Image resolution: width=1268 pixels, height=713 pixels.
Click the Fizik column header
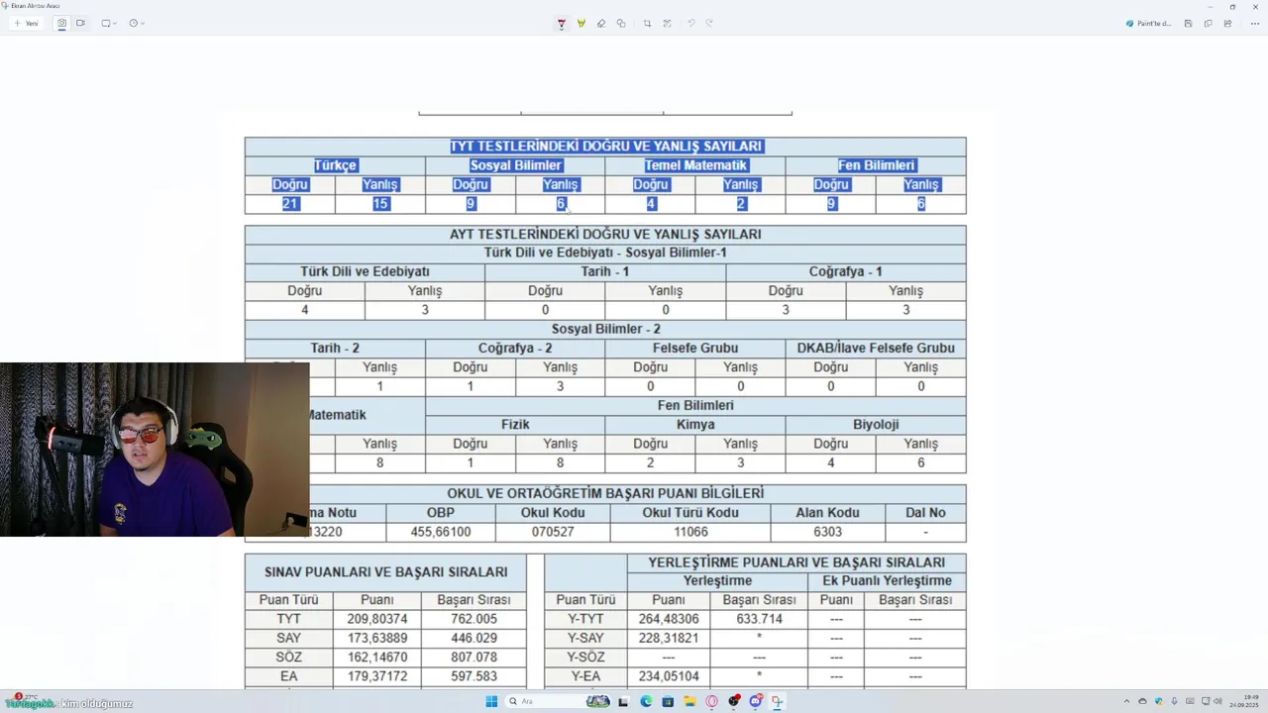[x=515, y=424]
